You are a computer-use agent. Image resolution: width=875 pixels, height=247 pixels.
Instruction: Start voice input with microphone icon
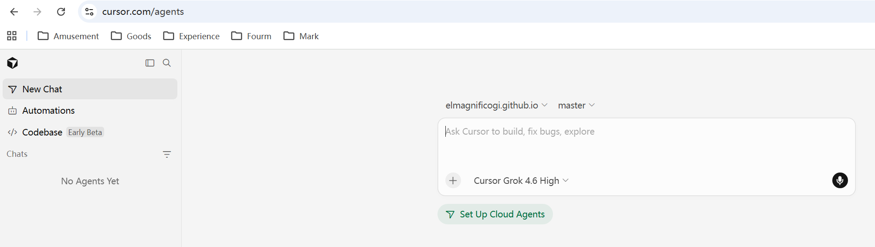(x=840, y=180)
